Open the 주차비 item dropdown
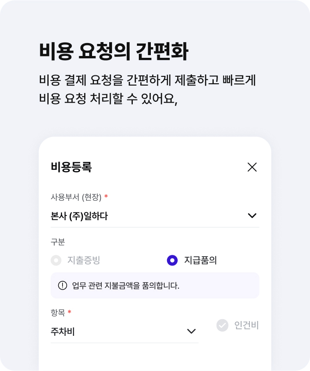Image resolution: width=310 pixels, height=371 pixels. point(124,331)
